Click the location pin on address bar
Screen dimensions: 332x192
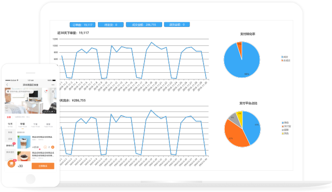8,91
